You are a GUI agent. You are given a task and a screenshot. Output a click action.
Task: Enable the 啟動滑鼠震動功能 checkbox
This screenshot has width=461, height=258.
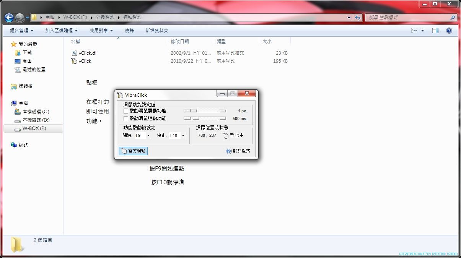126,111
